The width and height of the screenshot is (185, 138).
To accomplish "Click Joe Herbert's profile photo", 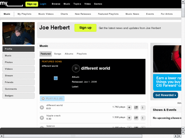I will coord(18,33).
